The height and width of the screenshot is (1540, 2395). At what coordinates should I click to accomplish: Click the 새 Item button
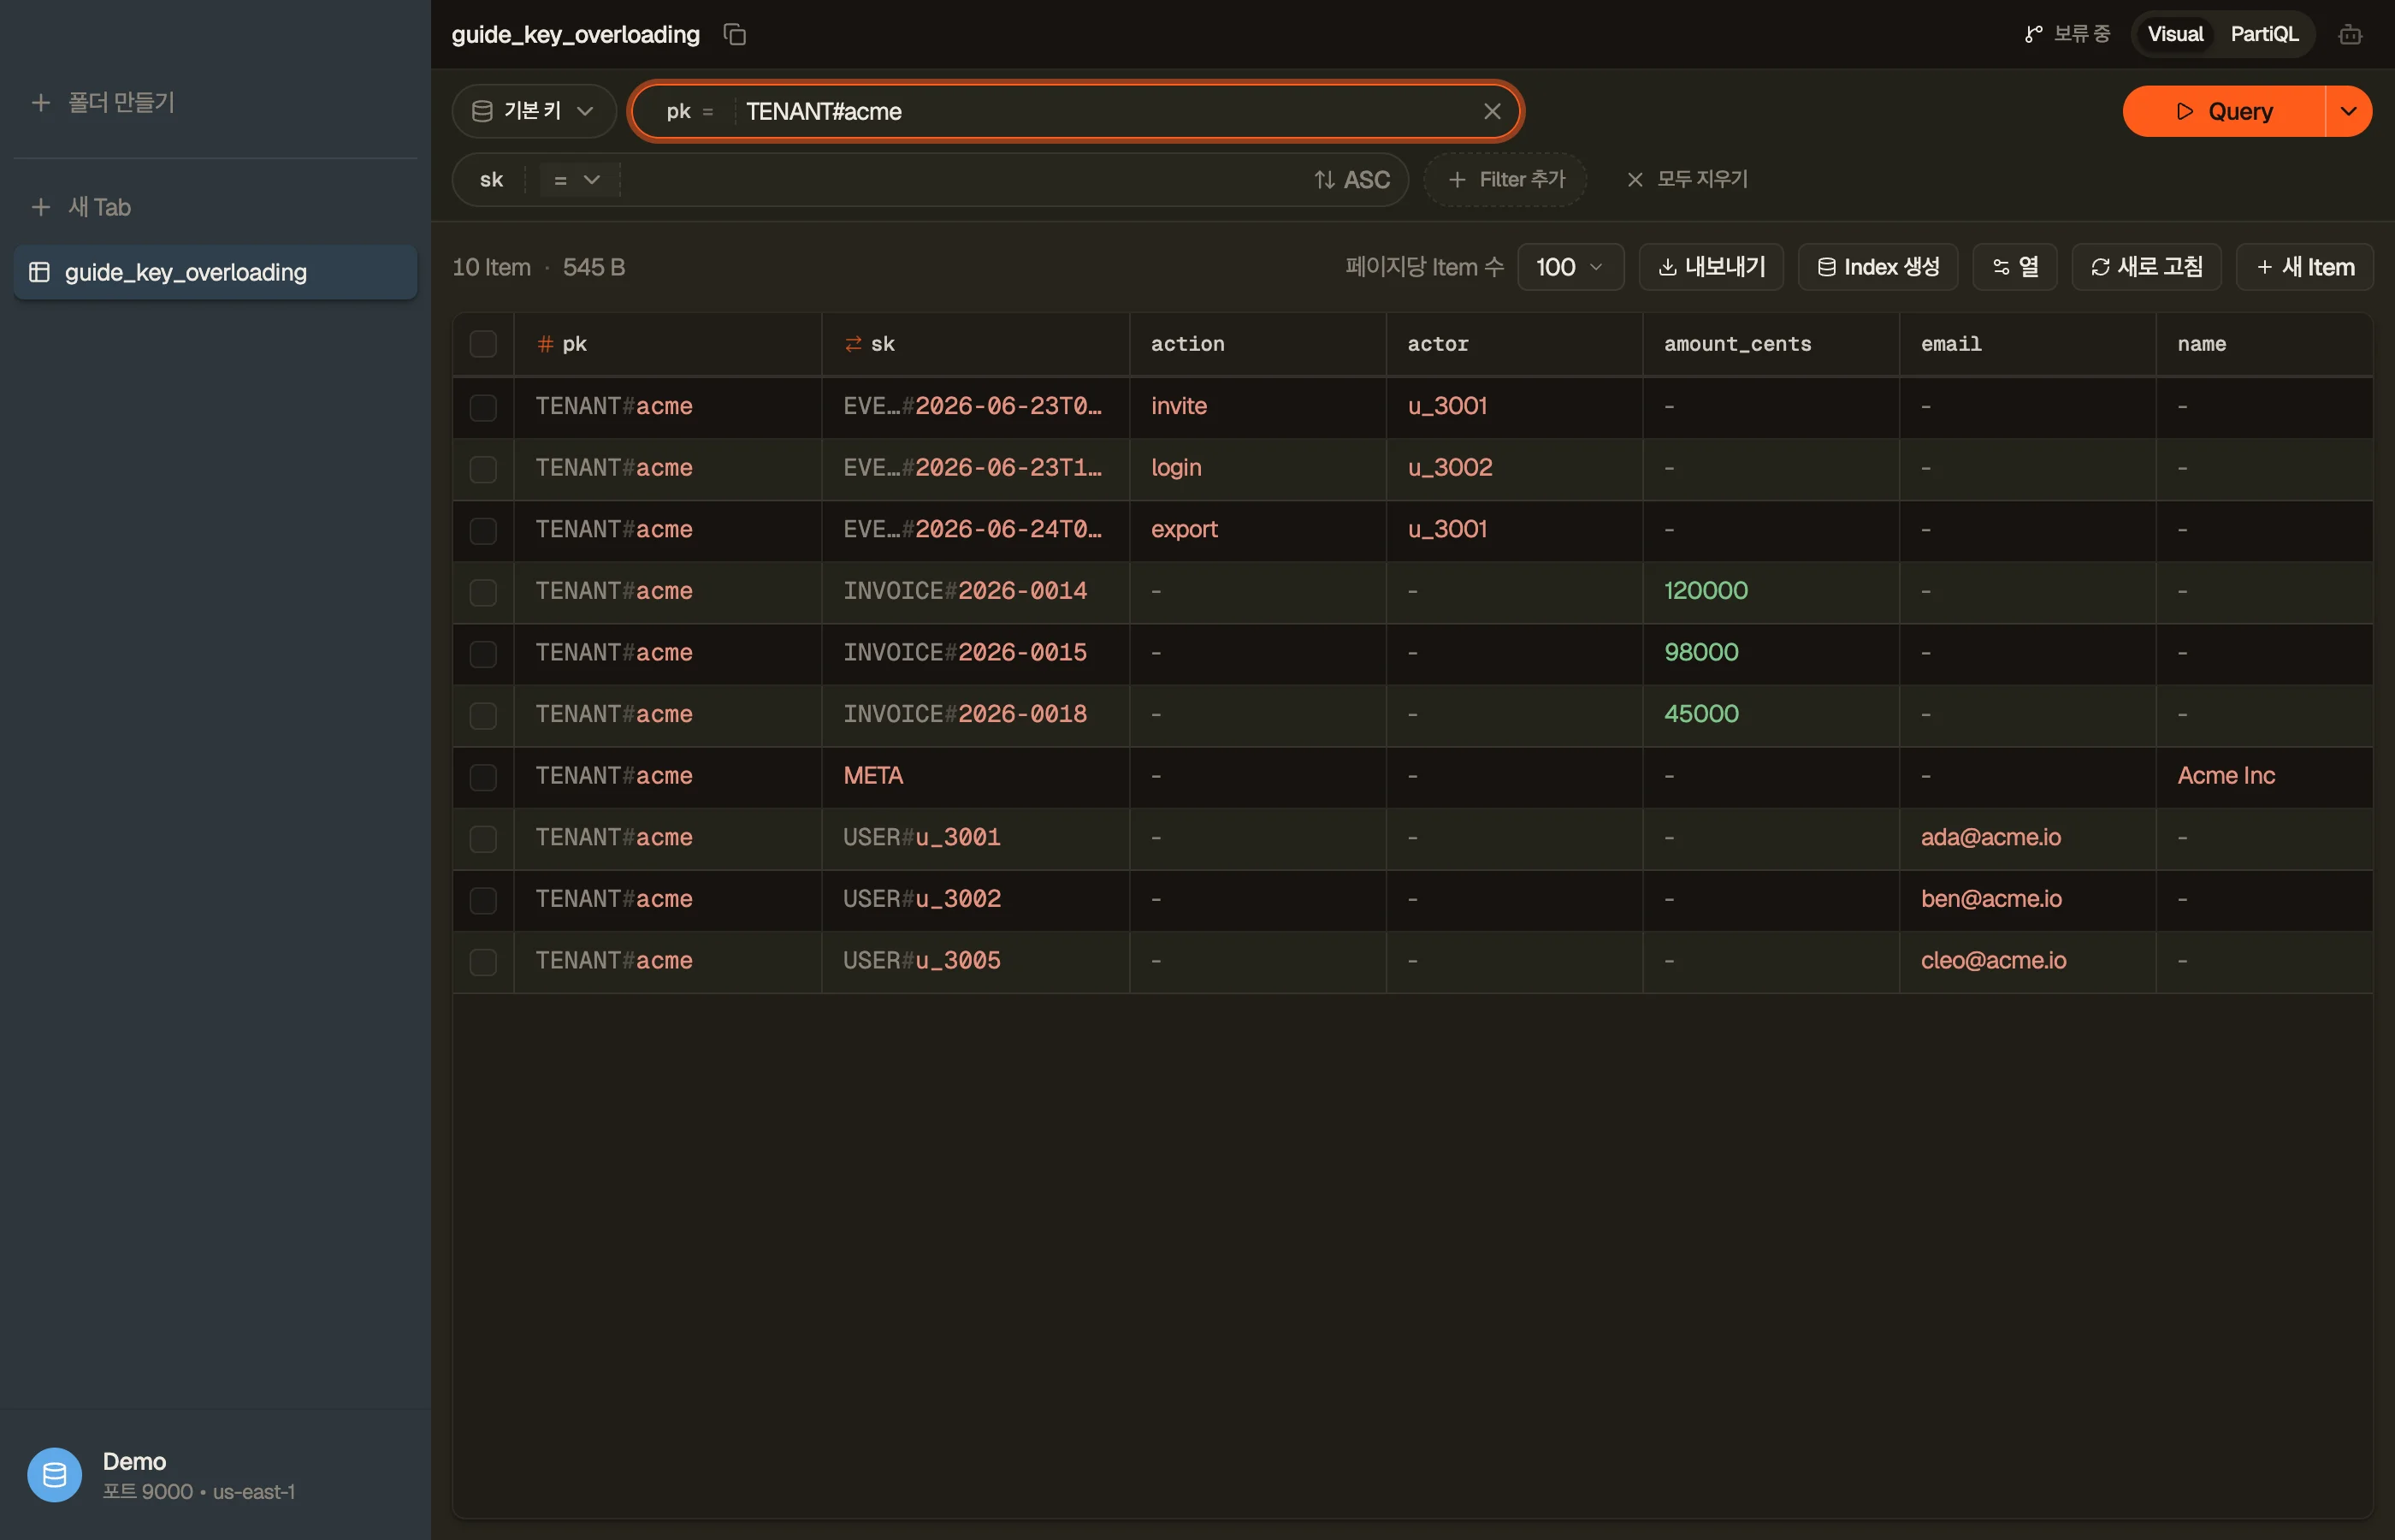coord(2304,267)
